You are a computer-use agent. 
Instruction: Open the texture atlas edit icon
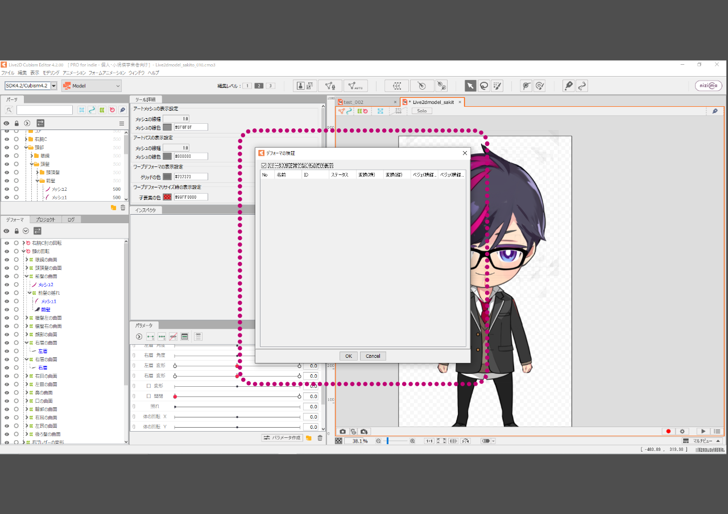(x=305, y=86)
